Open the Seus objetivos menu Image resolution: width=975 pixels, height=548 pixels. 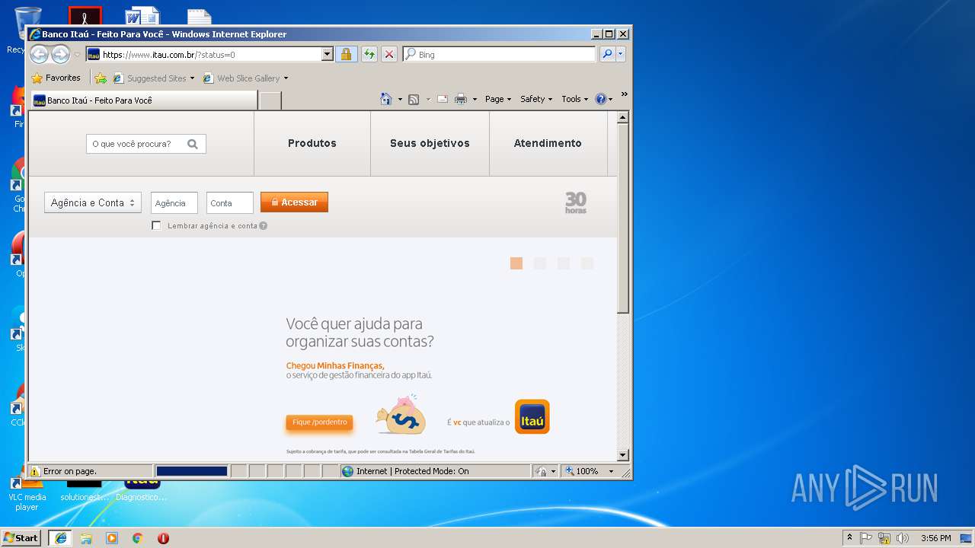(x=430, y=143)
